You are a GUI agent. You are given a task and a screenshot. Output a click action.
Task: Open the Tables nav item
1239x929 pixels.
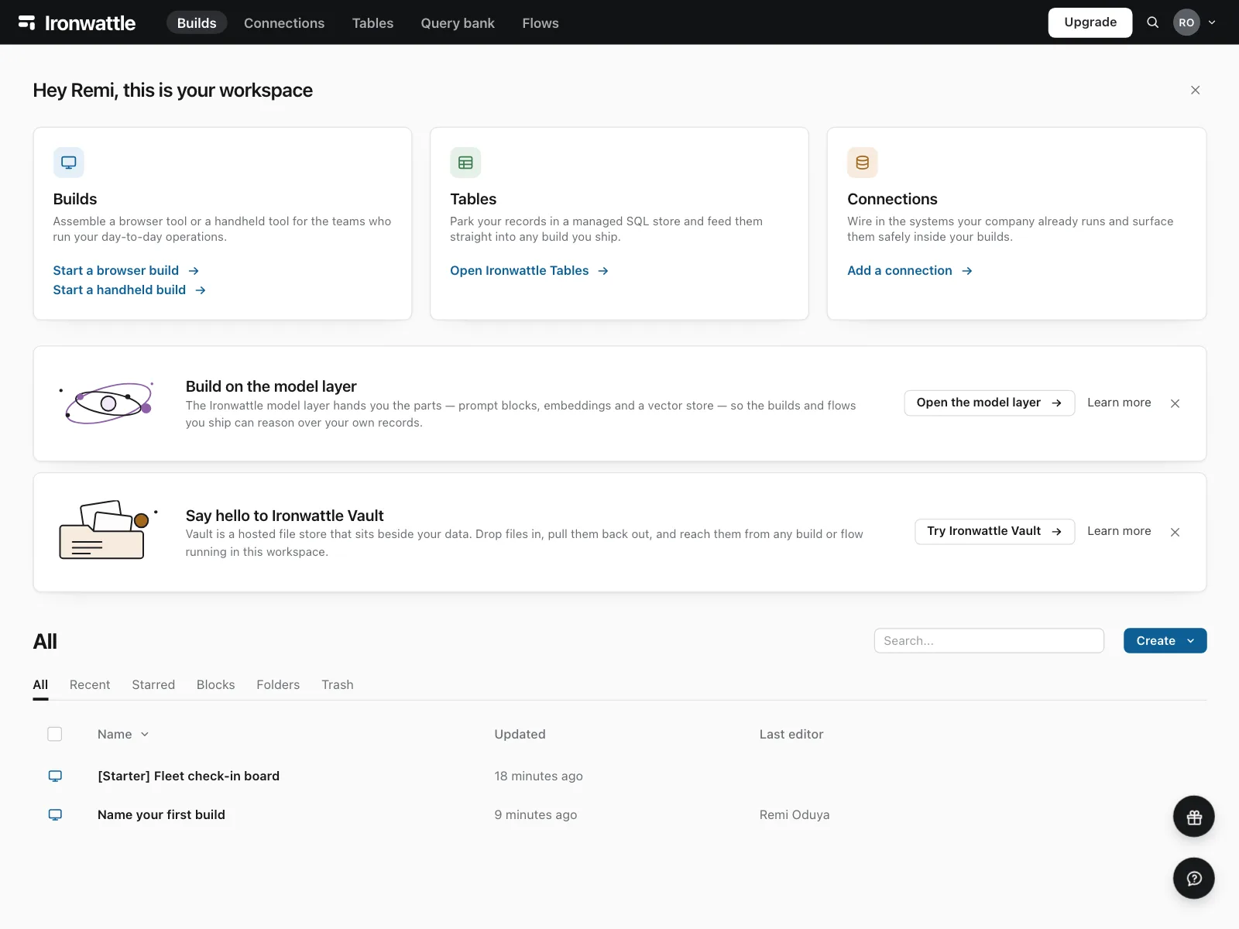coord(372,23)
